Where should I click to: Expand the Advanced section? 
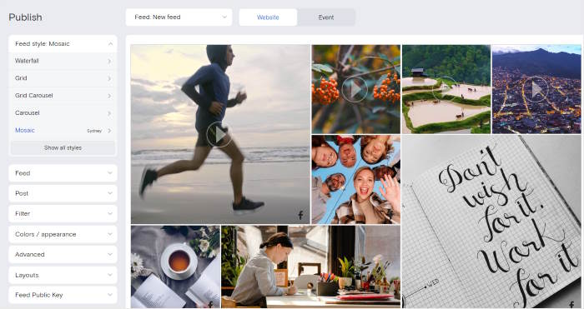(x=63, y=254)
